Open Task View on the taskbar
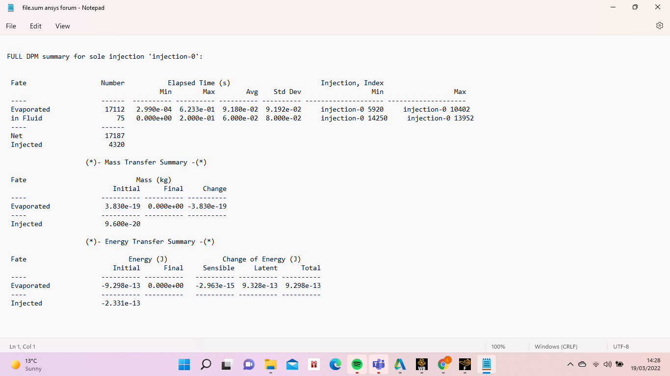 point(227,364)
